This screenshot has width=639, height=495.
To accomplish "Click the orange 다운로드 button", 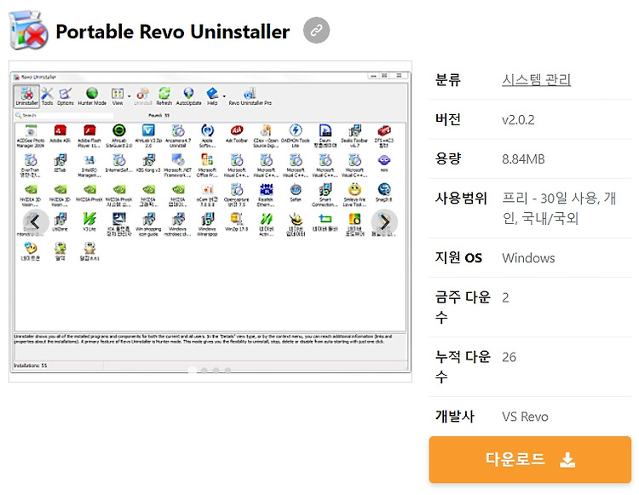I will click(530, 459).
